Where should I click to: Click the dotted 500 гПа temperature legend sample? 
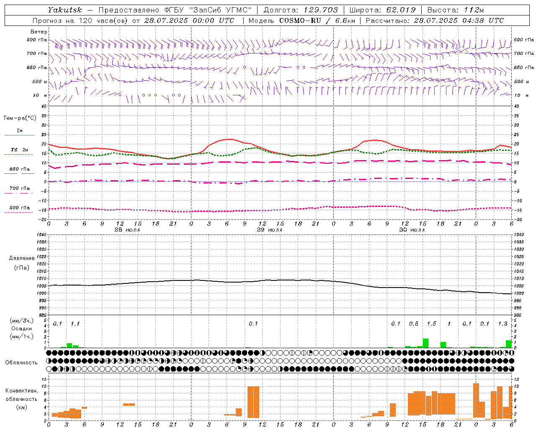point(19,212)
